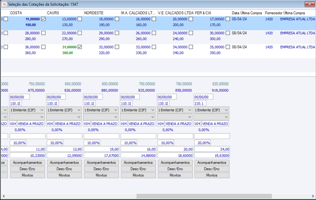Click NORDESTE net price field 17,67000
This screenshot has width=316, height=200.
102,155
